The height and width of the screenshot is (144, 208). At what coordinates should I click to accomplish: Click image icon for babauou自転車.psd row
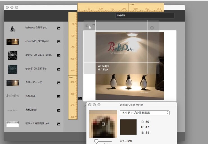(x=58, y=28)
